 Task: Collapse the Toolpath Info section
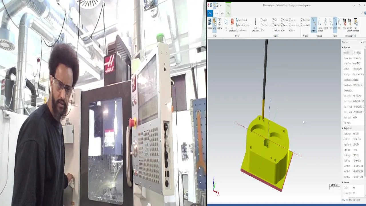[x=343, y=128]
